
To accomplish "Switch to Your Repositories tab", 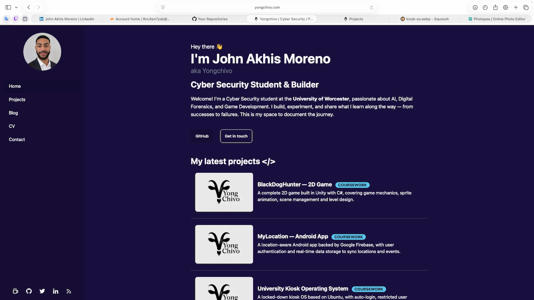I will (210, 19).
